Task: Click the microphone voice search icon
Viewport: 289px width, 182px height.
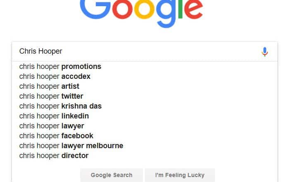Action: pos(265,52)
